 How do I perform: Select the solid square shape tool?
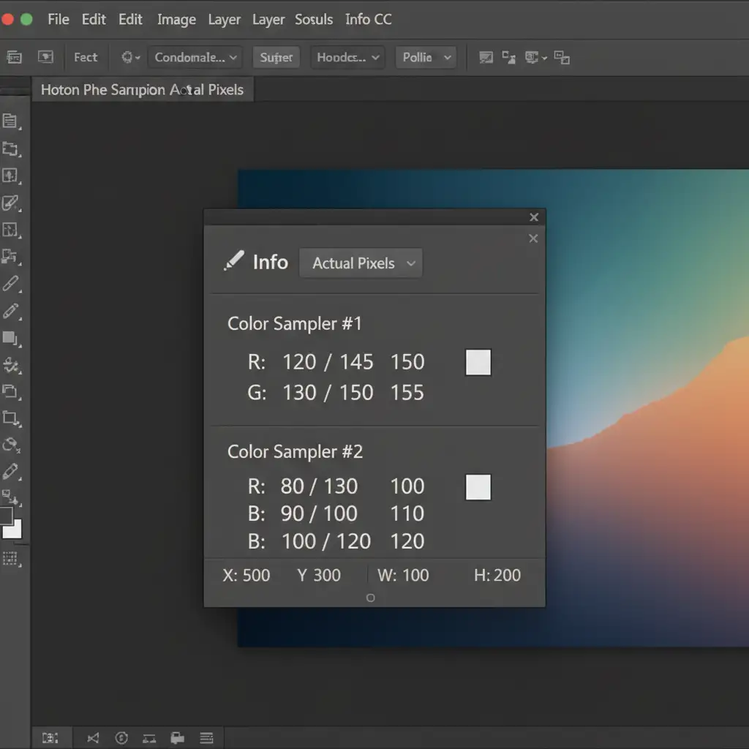[10, 337]
